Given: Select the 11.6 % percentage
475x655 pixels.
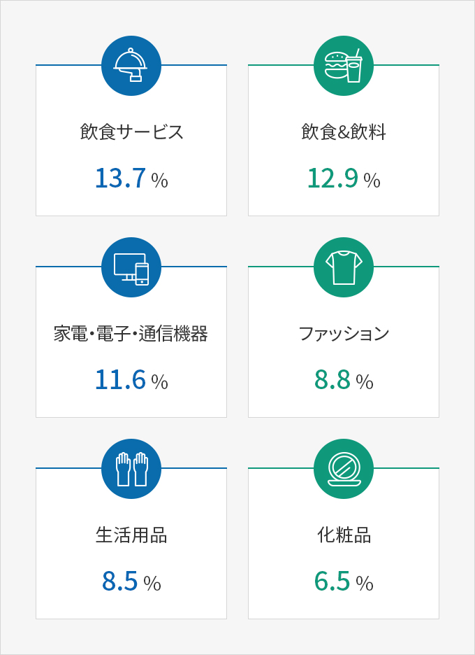Looking at the screenshot, I should (131, 380).
